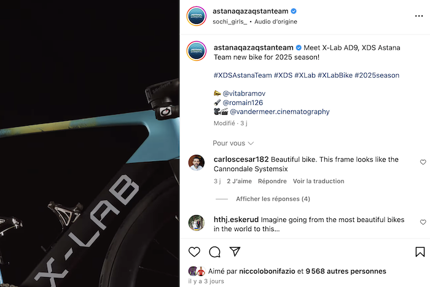Expand the Pour vous comment filter
Image resolution: width=430 pixels, height=287 pixels.
[233, 143]
